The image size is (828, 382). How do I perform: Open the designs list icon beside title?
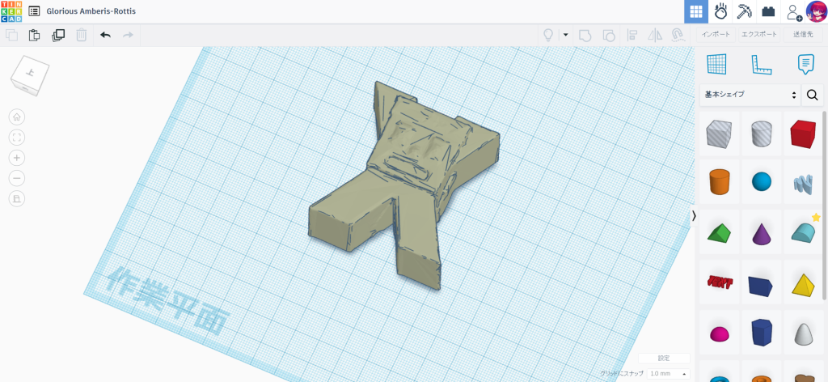[34, 11]
